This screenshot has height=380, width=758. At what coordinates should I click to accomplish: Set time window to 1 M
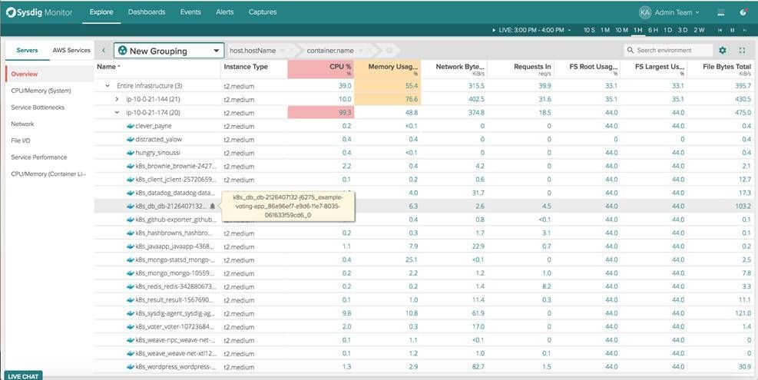tap(604, 30)
